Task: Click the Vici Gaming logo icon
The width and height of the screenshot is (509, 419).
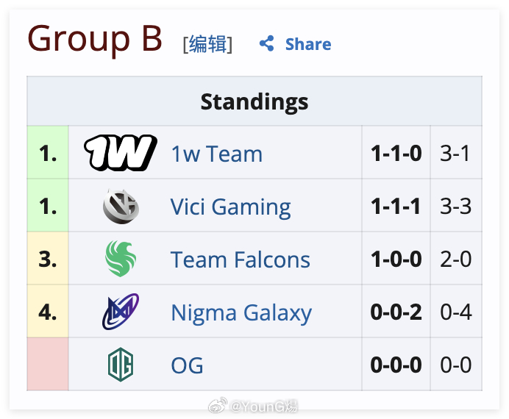Action: coord(121,207)
